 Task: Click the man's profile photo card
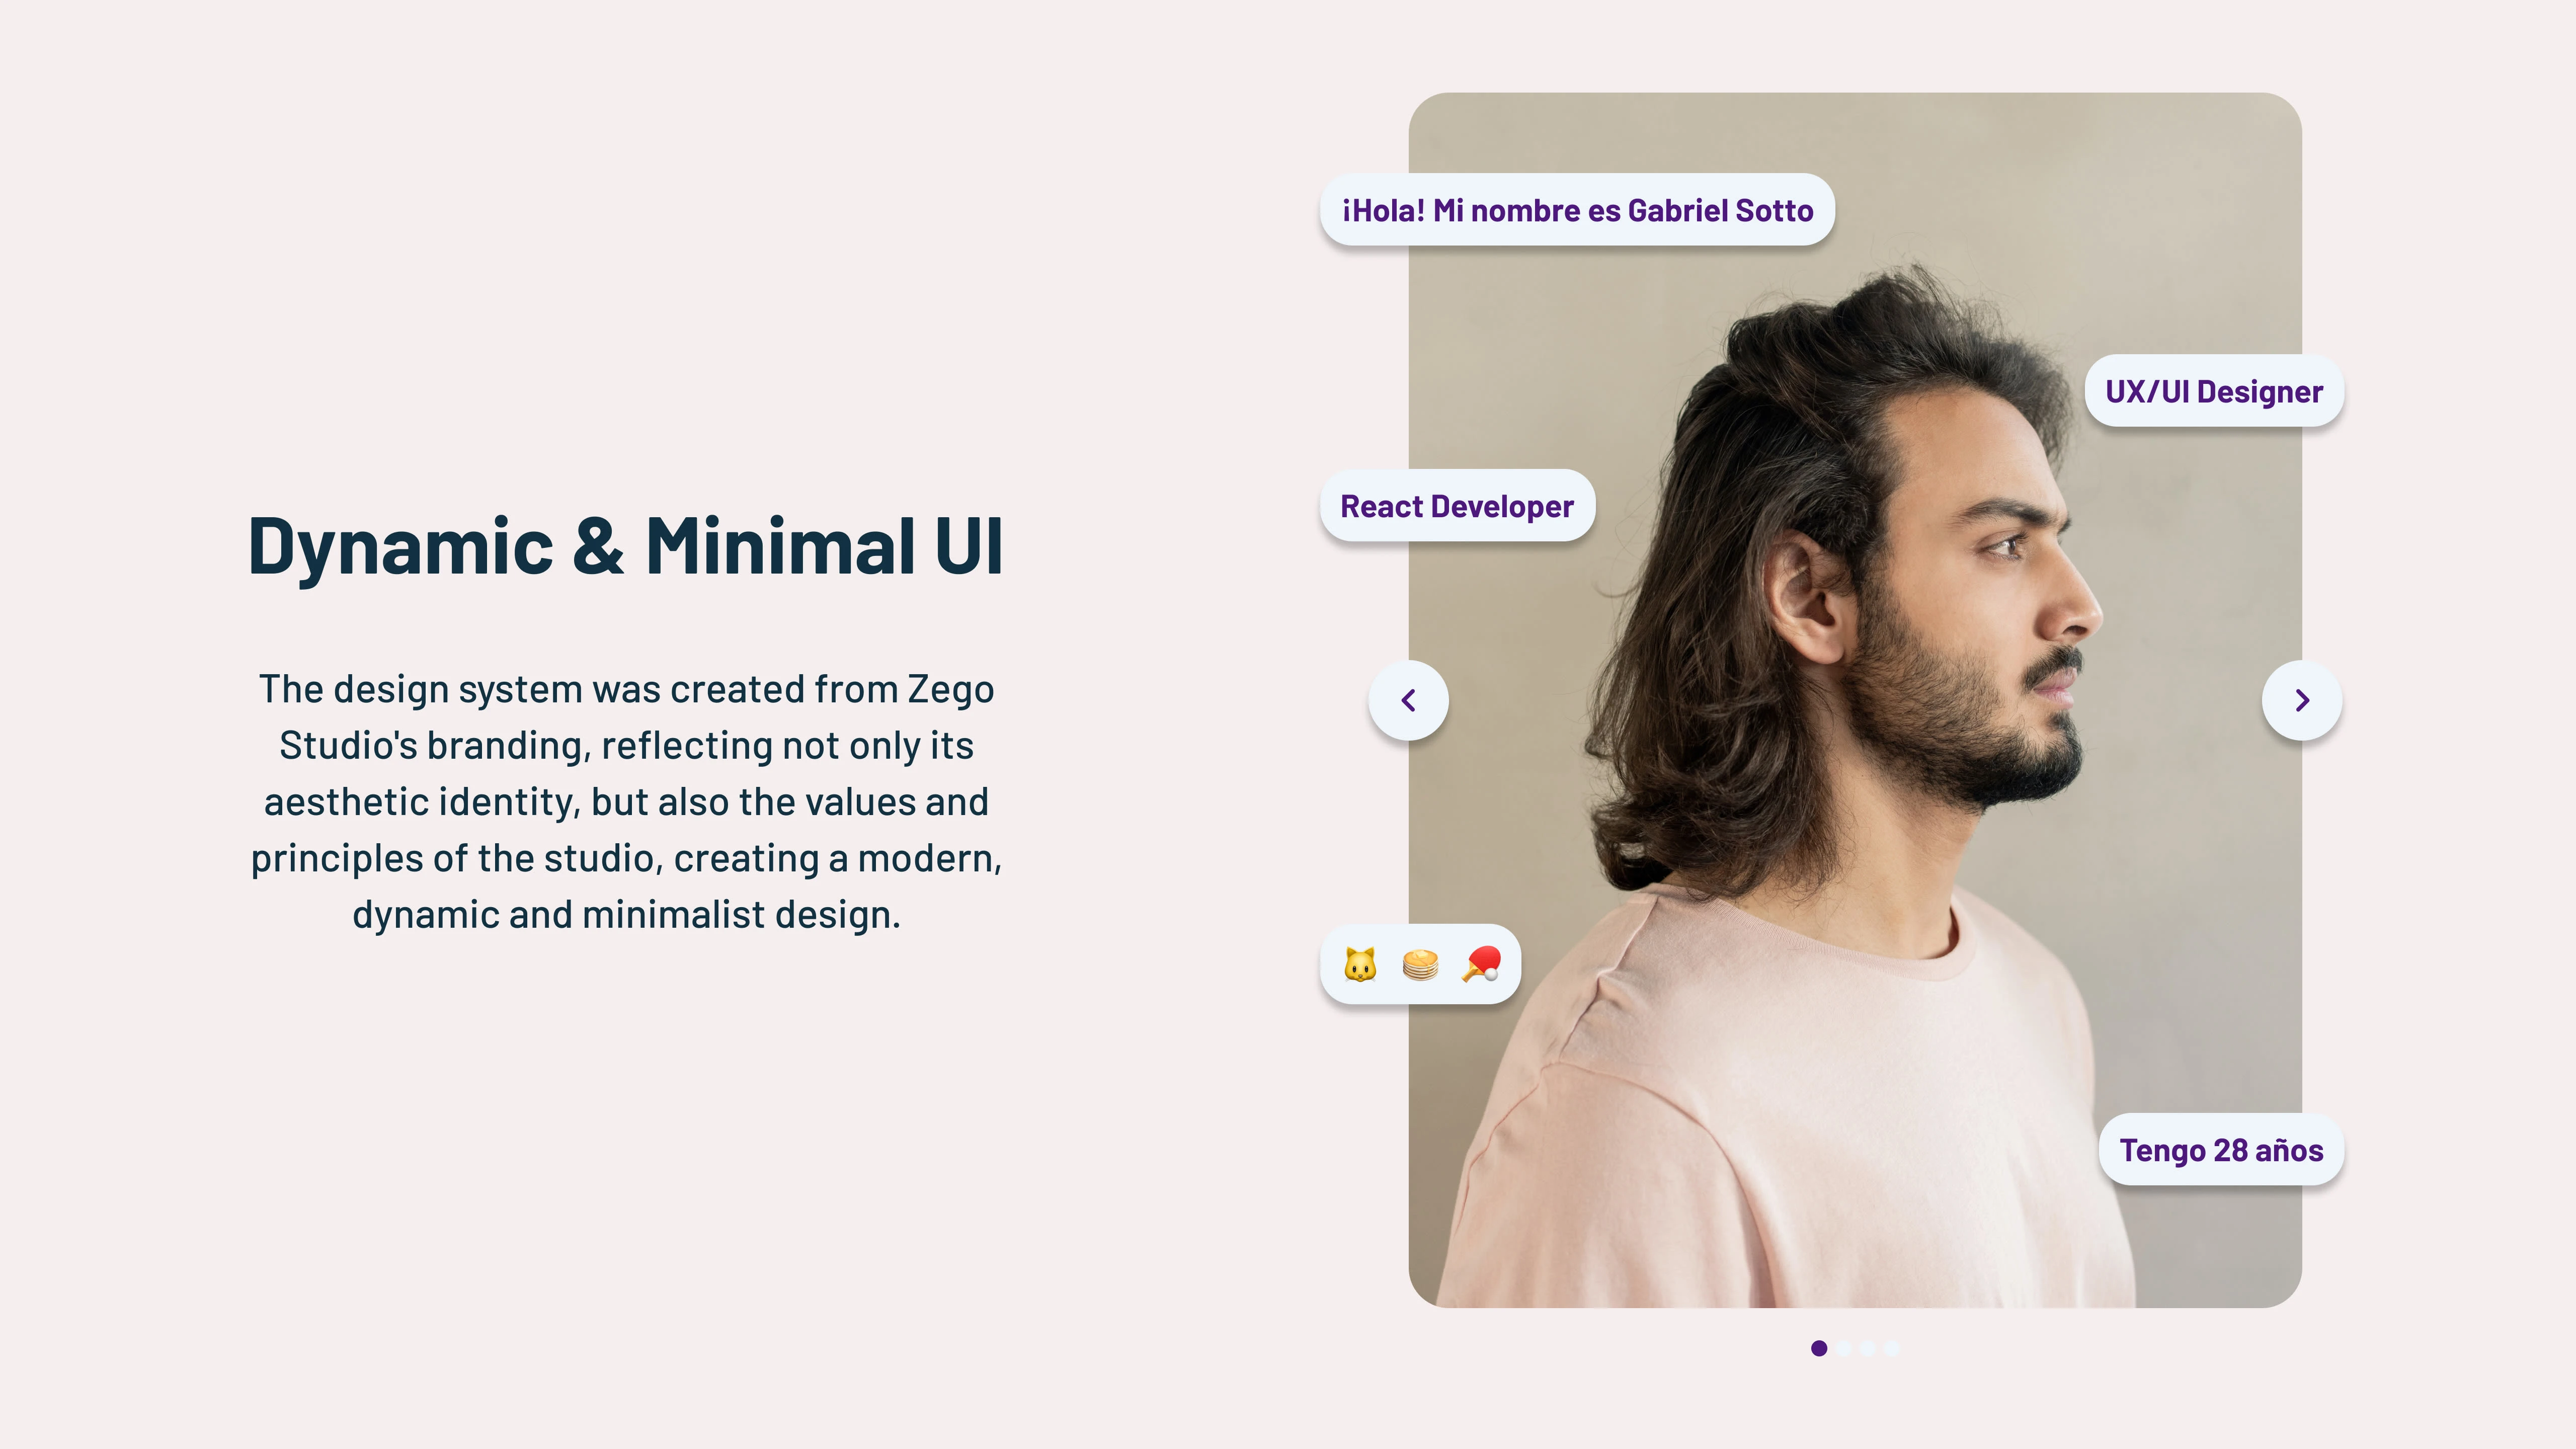click(x=1855, y=700)
